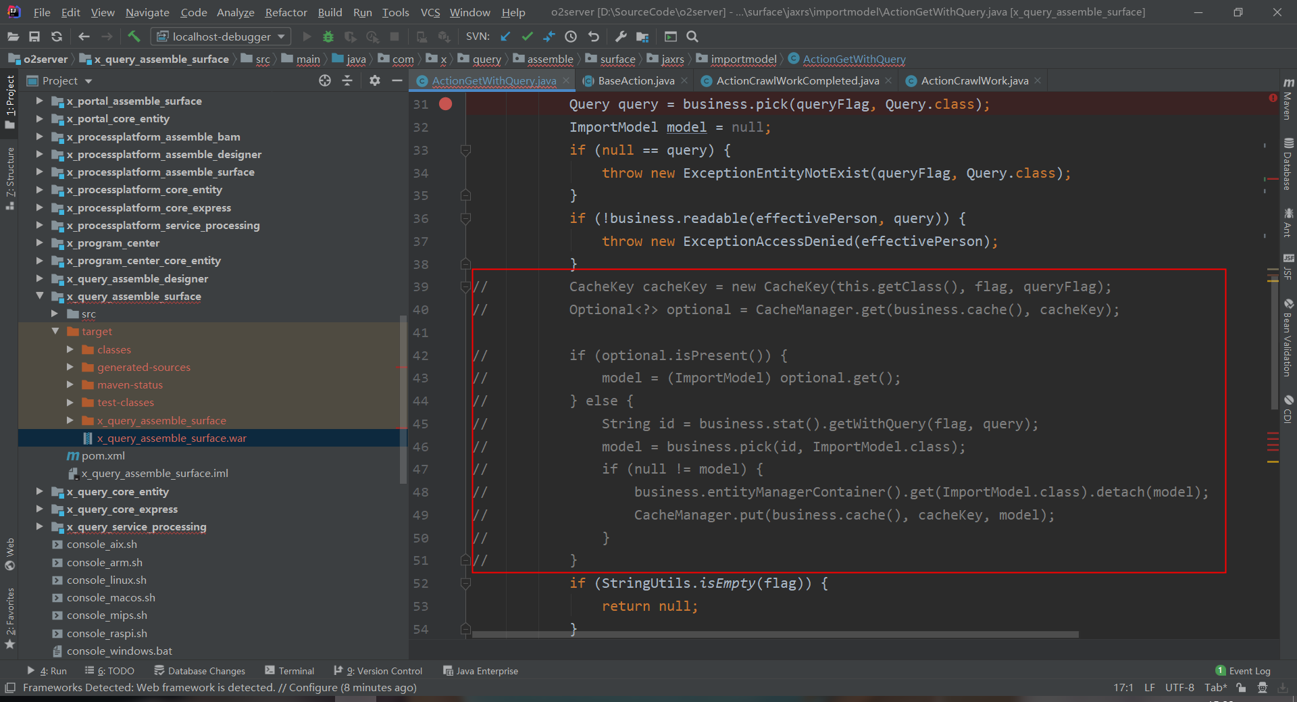Expand the x_query_core_entity module node

tap(39, 492)
